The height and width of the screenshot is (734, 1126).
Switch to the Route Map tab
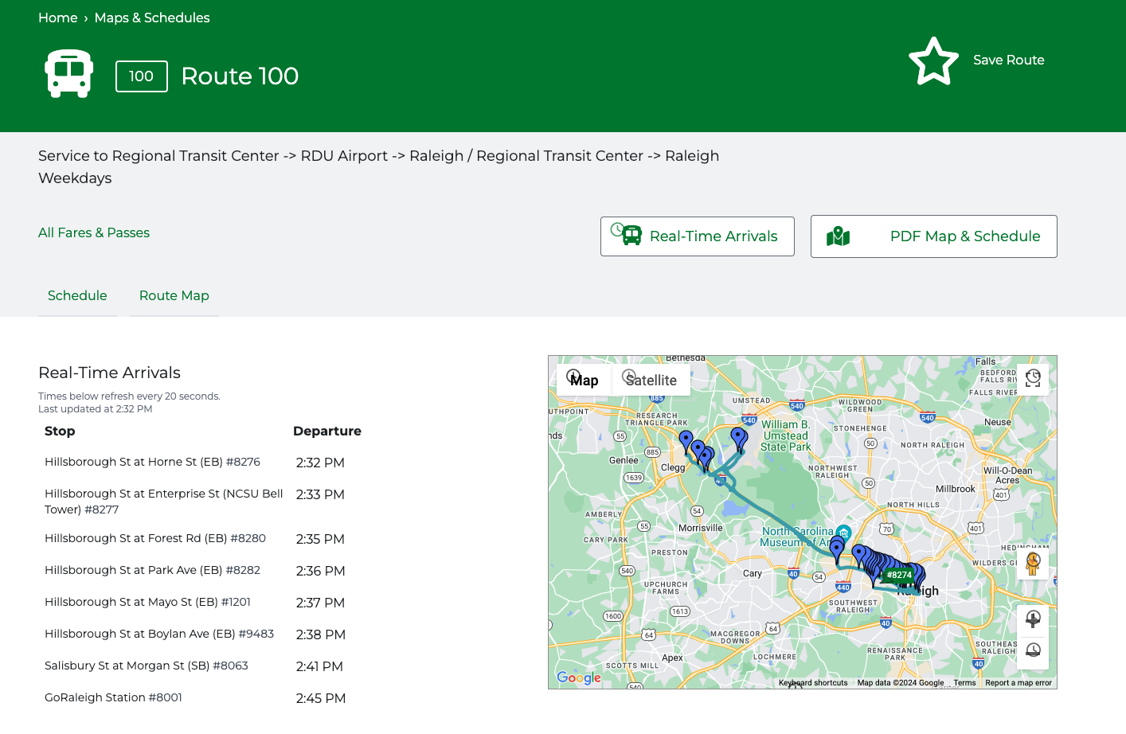174,295
